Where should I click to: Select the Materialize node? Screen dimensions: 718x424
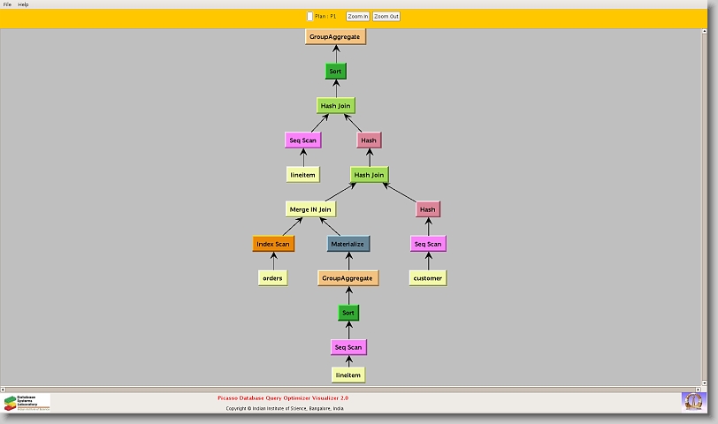[x=348, y=244]
